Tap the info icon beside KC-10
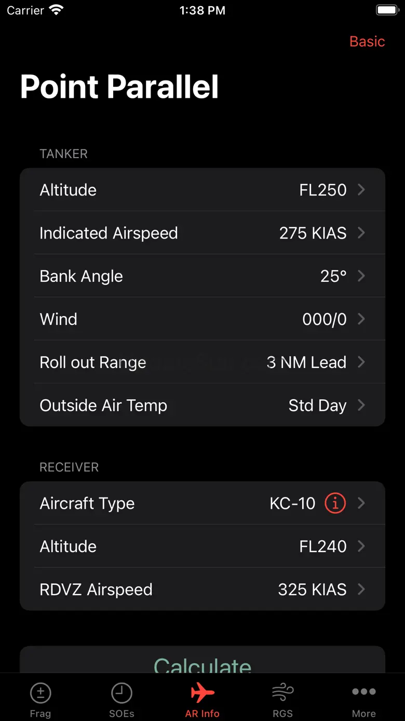 pos(335,503)
